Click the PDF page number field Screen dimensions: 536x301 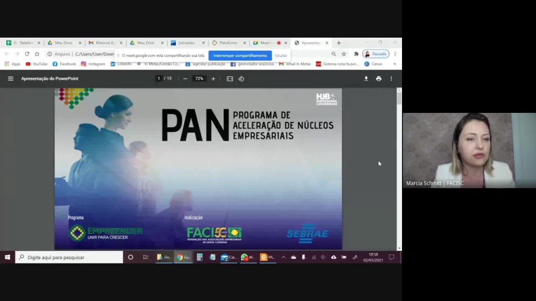159,78
